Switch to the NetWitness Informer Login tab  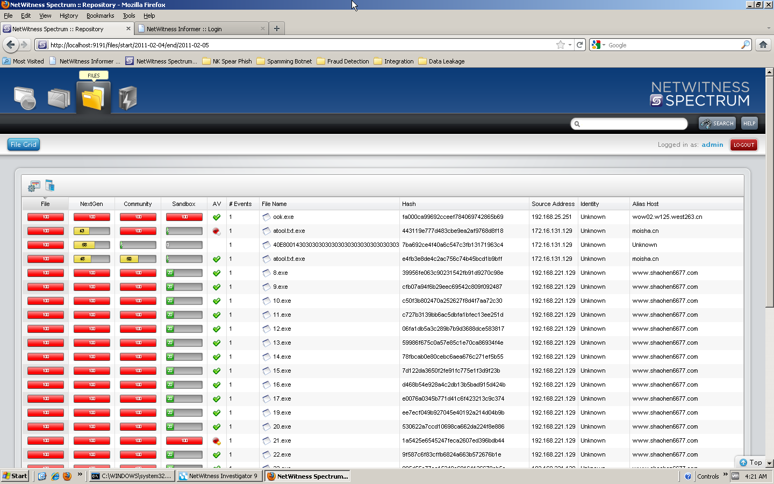point(202,29)
